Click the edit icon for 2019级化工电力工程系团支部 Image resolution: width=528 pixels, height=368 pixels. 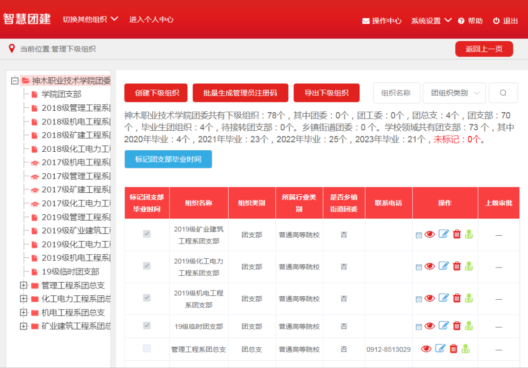(x=443, y=266)
